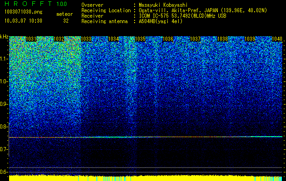Image resolution: width=286 pixels, height=181 pixels.
Task: Click the yellow signal level bar at the bottom
Action: point(146,178)
